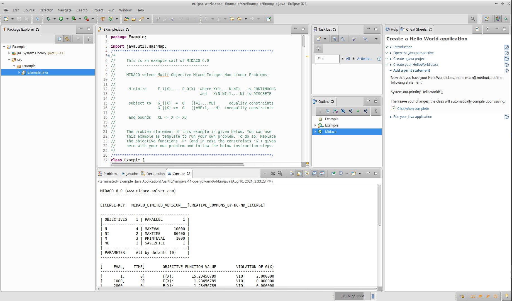Click the New file wizard icon in main toolbar
Viewport: 512px width, 301px height.
(x=6, y=19)
